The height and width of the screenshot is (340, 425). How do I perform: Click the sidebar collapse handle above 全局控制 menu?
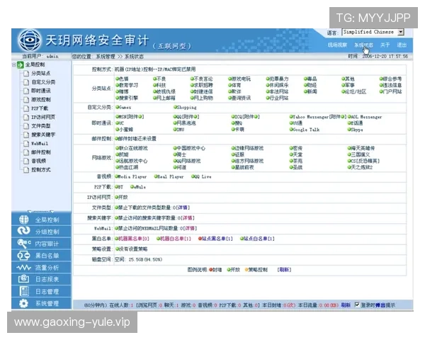[x=41, y=211]
